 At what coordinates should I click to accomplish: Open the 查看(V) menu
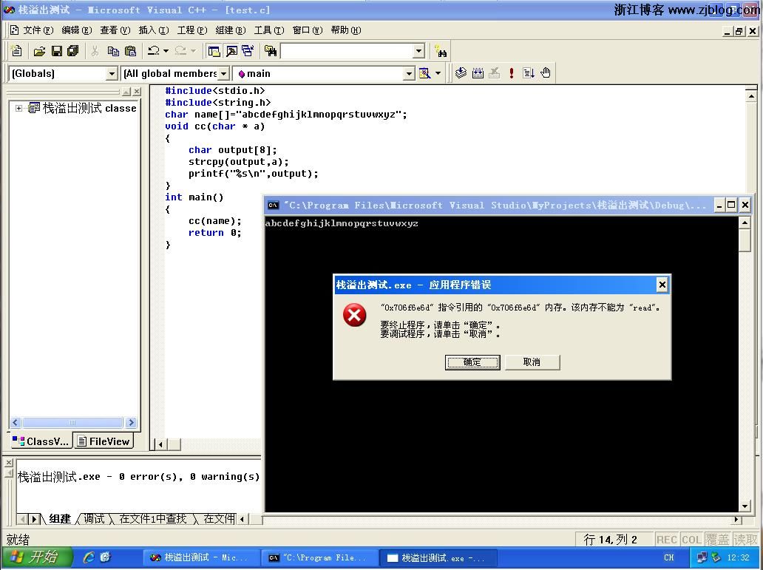115,30
